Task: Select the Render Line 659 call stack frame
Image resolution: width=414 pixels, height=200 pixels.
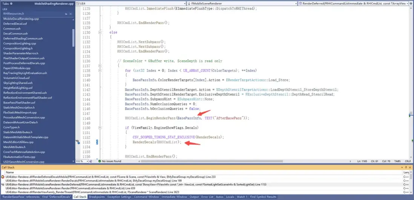Action: (71, 188)
